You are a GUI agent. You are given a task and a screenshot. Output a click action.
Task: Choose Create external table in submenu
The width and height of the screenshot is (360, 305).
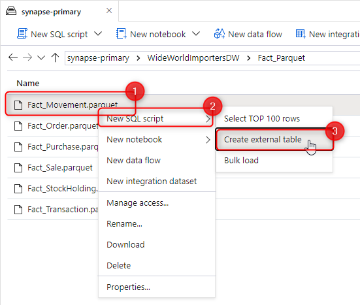click(x=274, y=140)
